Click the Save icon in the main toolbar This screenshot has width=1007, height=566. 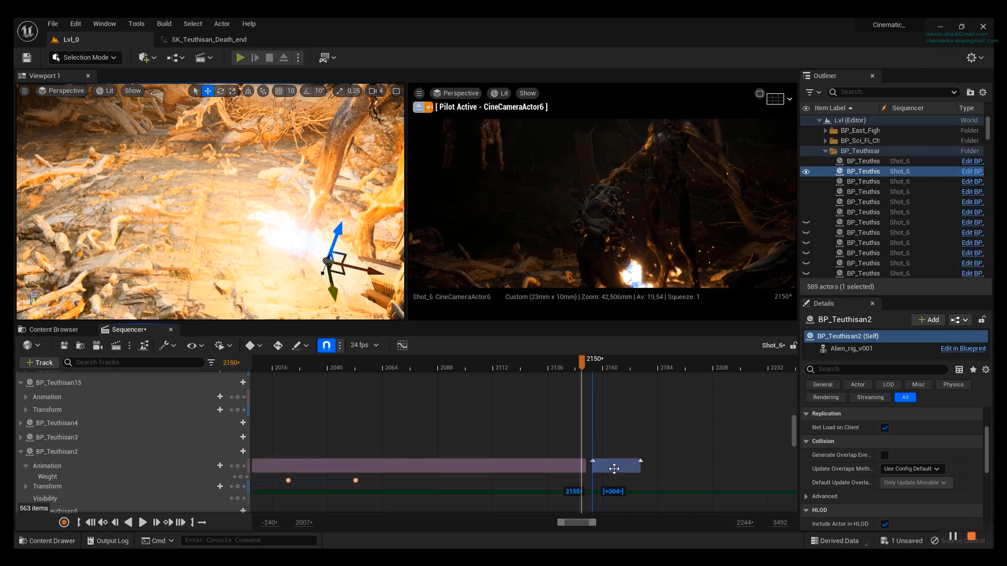[x=26, y=58]
